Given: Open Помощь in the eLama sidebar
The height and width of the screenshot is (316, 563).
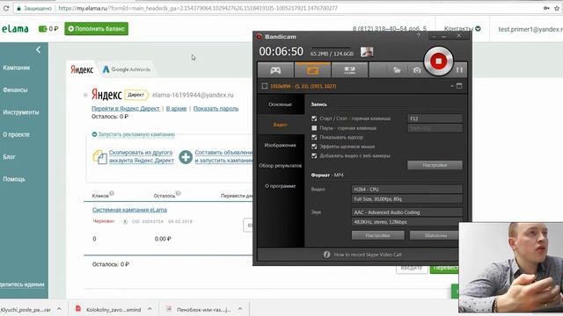Looking at the screenshot, I should [x=14, y=179].
